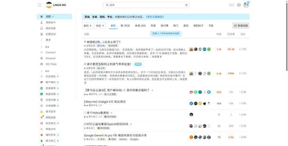Click the 话题 item in sidebar
The height and width of the screenshot is (146, 288).
[x=54, y=17]
